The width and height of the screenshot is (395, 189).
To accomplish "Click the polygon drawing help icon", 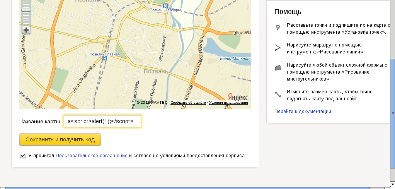I will click(278, 68).
